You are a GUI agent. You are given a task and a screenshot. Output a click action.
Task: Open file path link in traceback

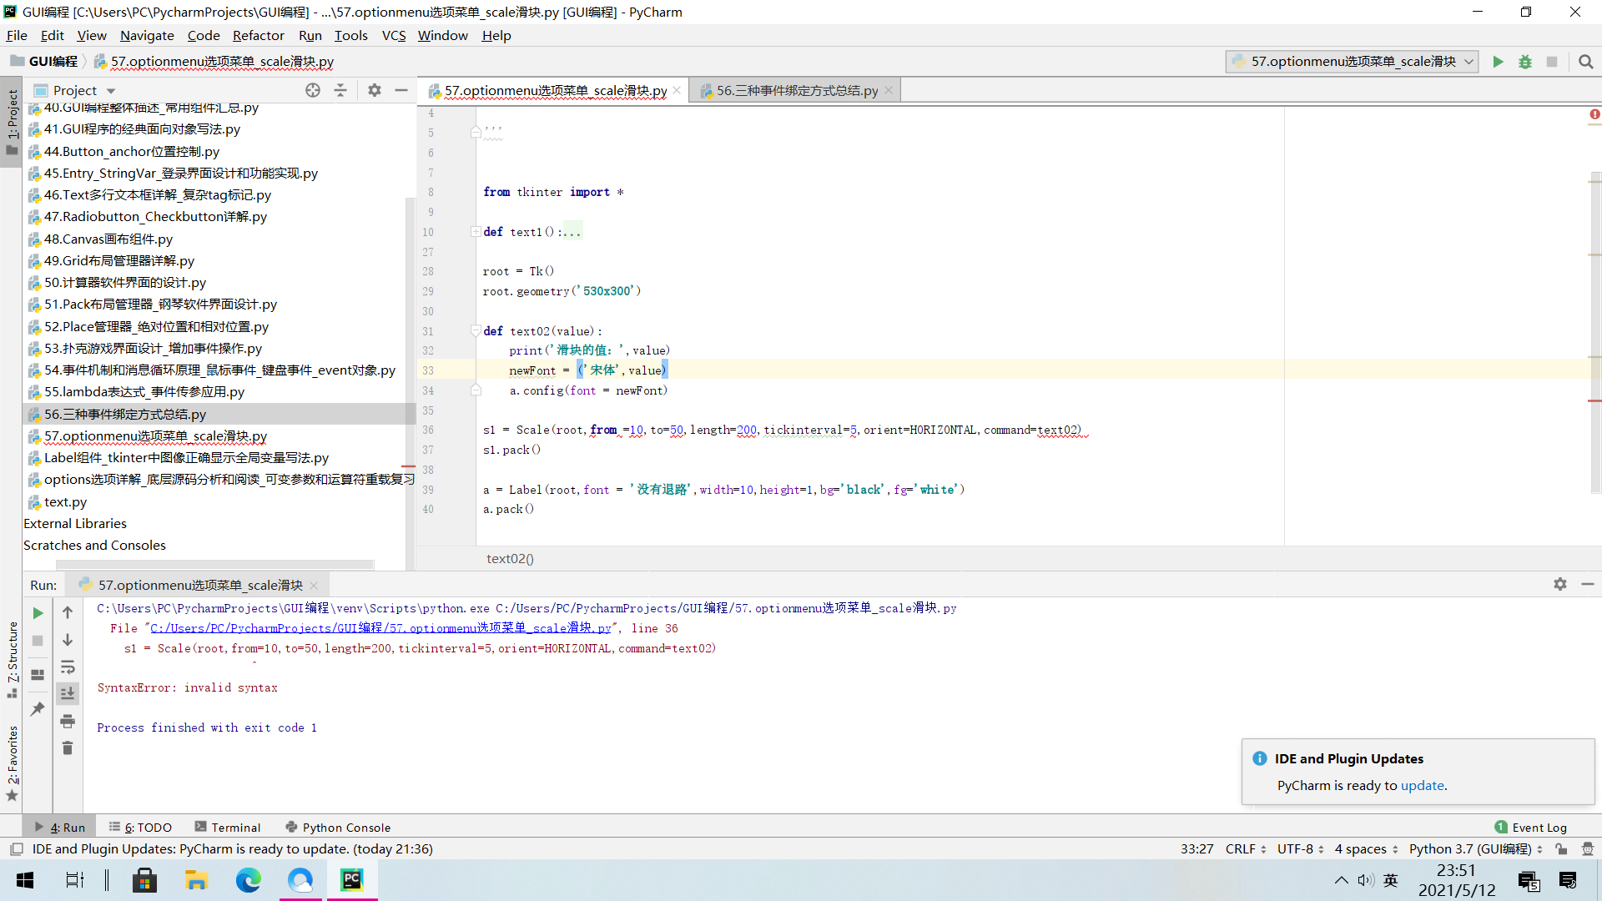pyautogui.click(x=380, y=628)
